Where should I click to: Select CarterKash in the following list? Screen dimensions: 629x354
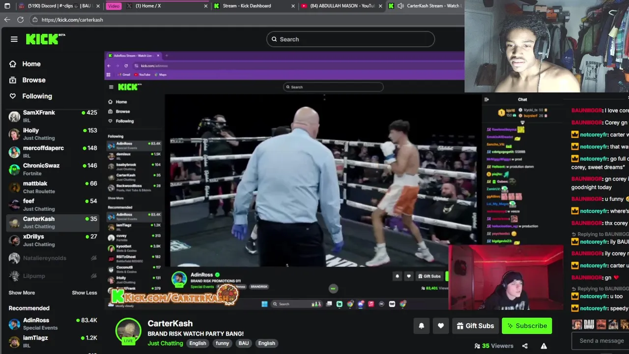(x=53, y=223)
